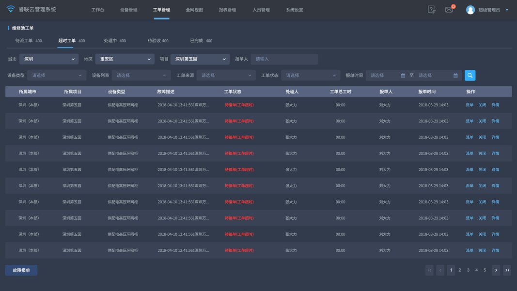Go to 工作台 menu
The height and width of the screenshot is (291, 517).
[97, 10]
